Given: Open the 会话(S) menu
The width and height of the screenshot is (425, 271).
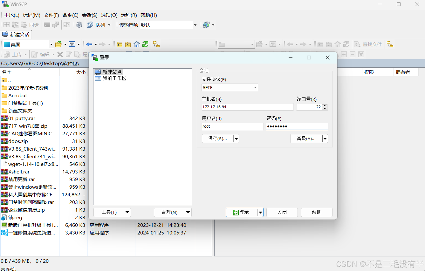Looking at the screenshot, I should tap(90, 15).
